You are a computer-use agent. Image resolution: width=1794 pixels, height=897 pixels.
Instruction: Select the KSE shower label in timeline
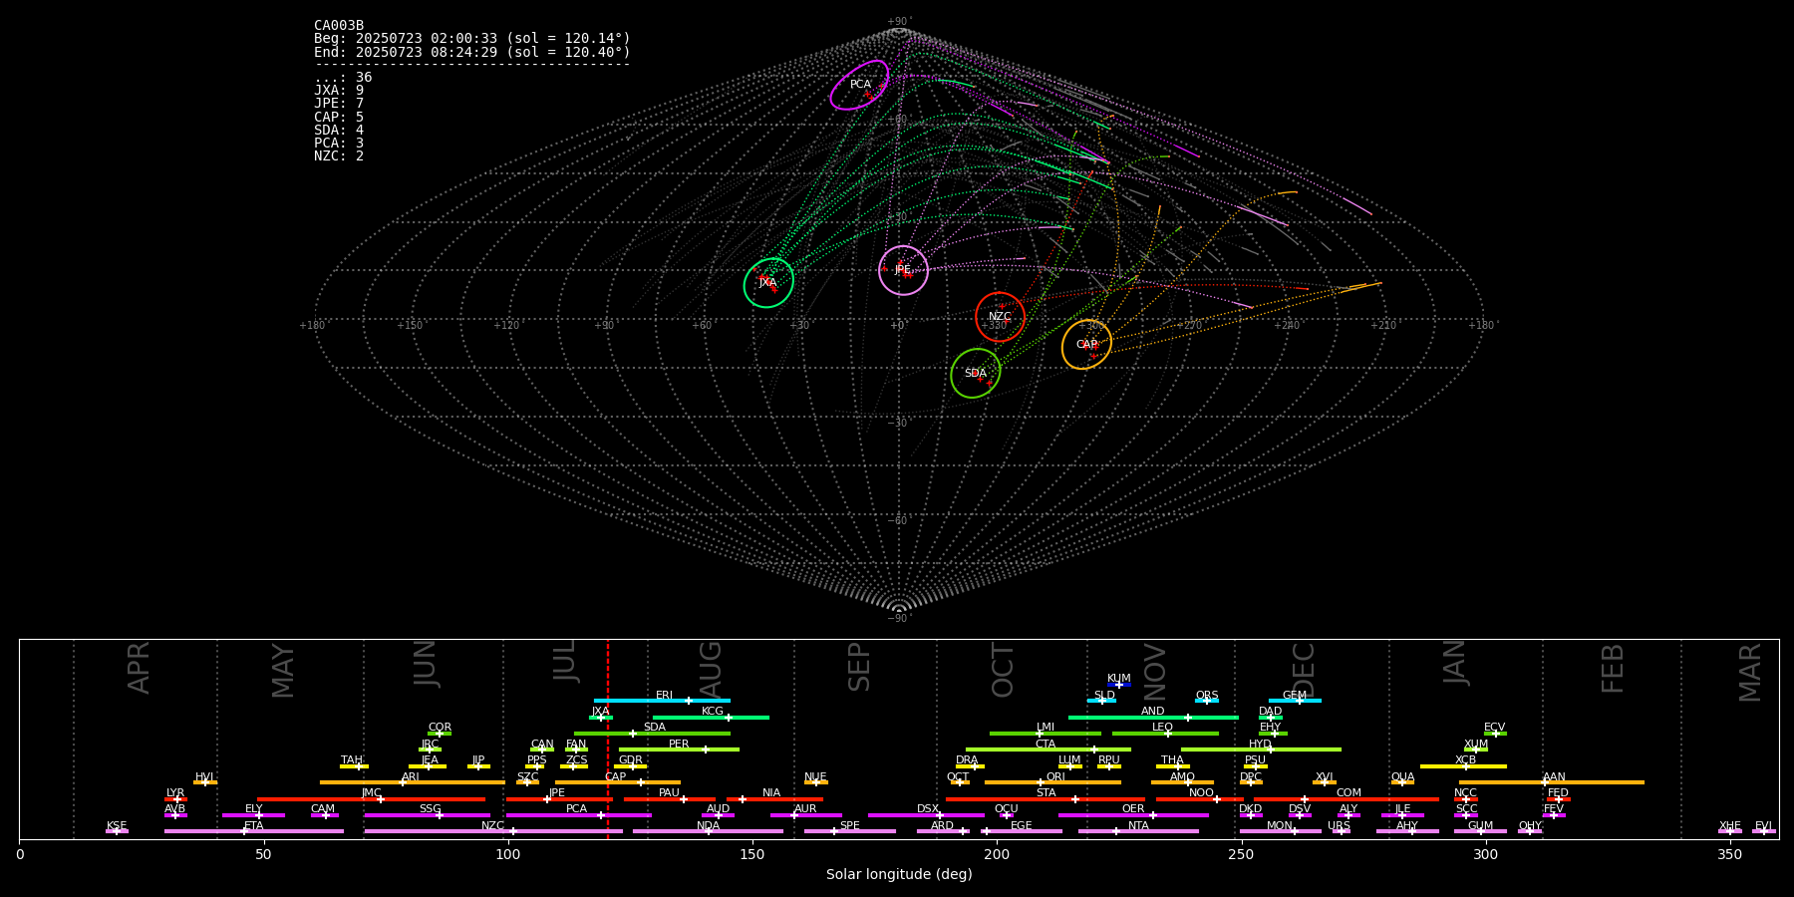[117, 826]
